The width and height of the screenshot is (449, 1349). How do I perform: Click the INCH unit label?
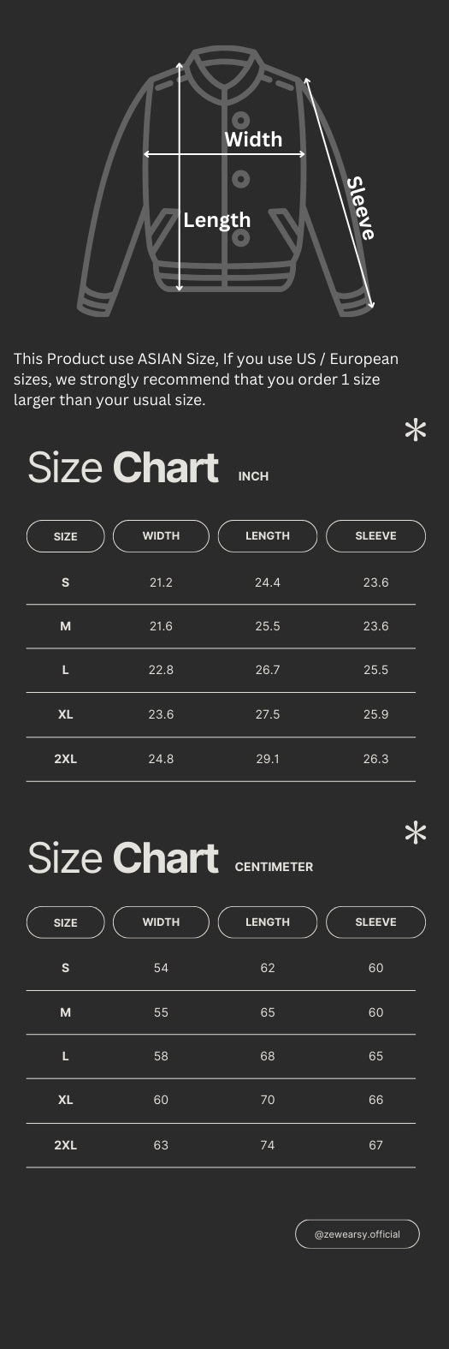pyautogui.click(x=253, y=476)
